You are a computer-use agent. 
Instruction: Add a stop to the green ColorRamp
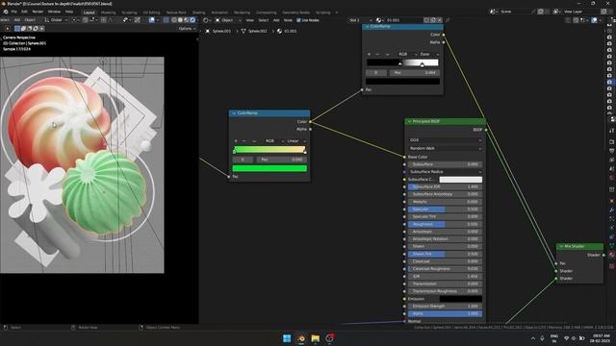click(x=236, y=141)
